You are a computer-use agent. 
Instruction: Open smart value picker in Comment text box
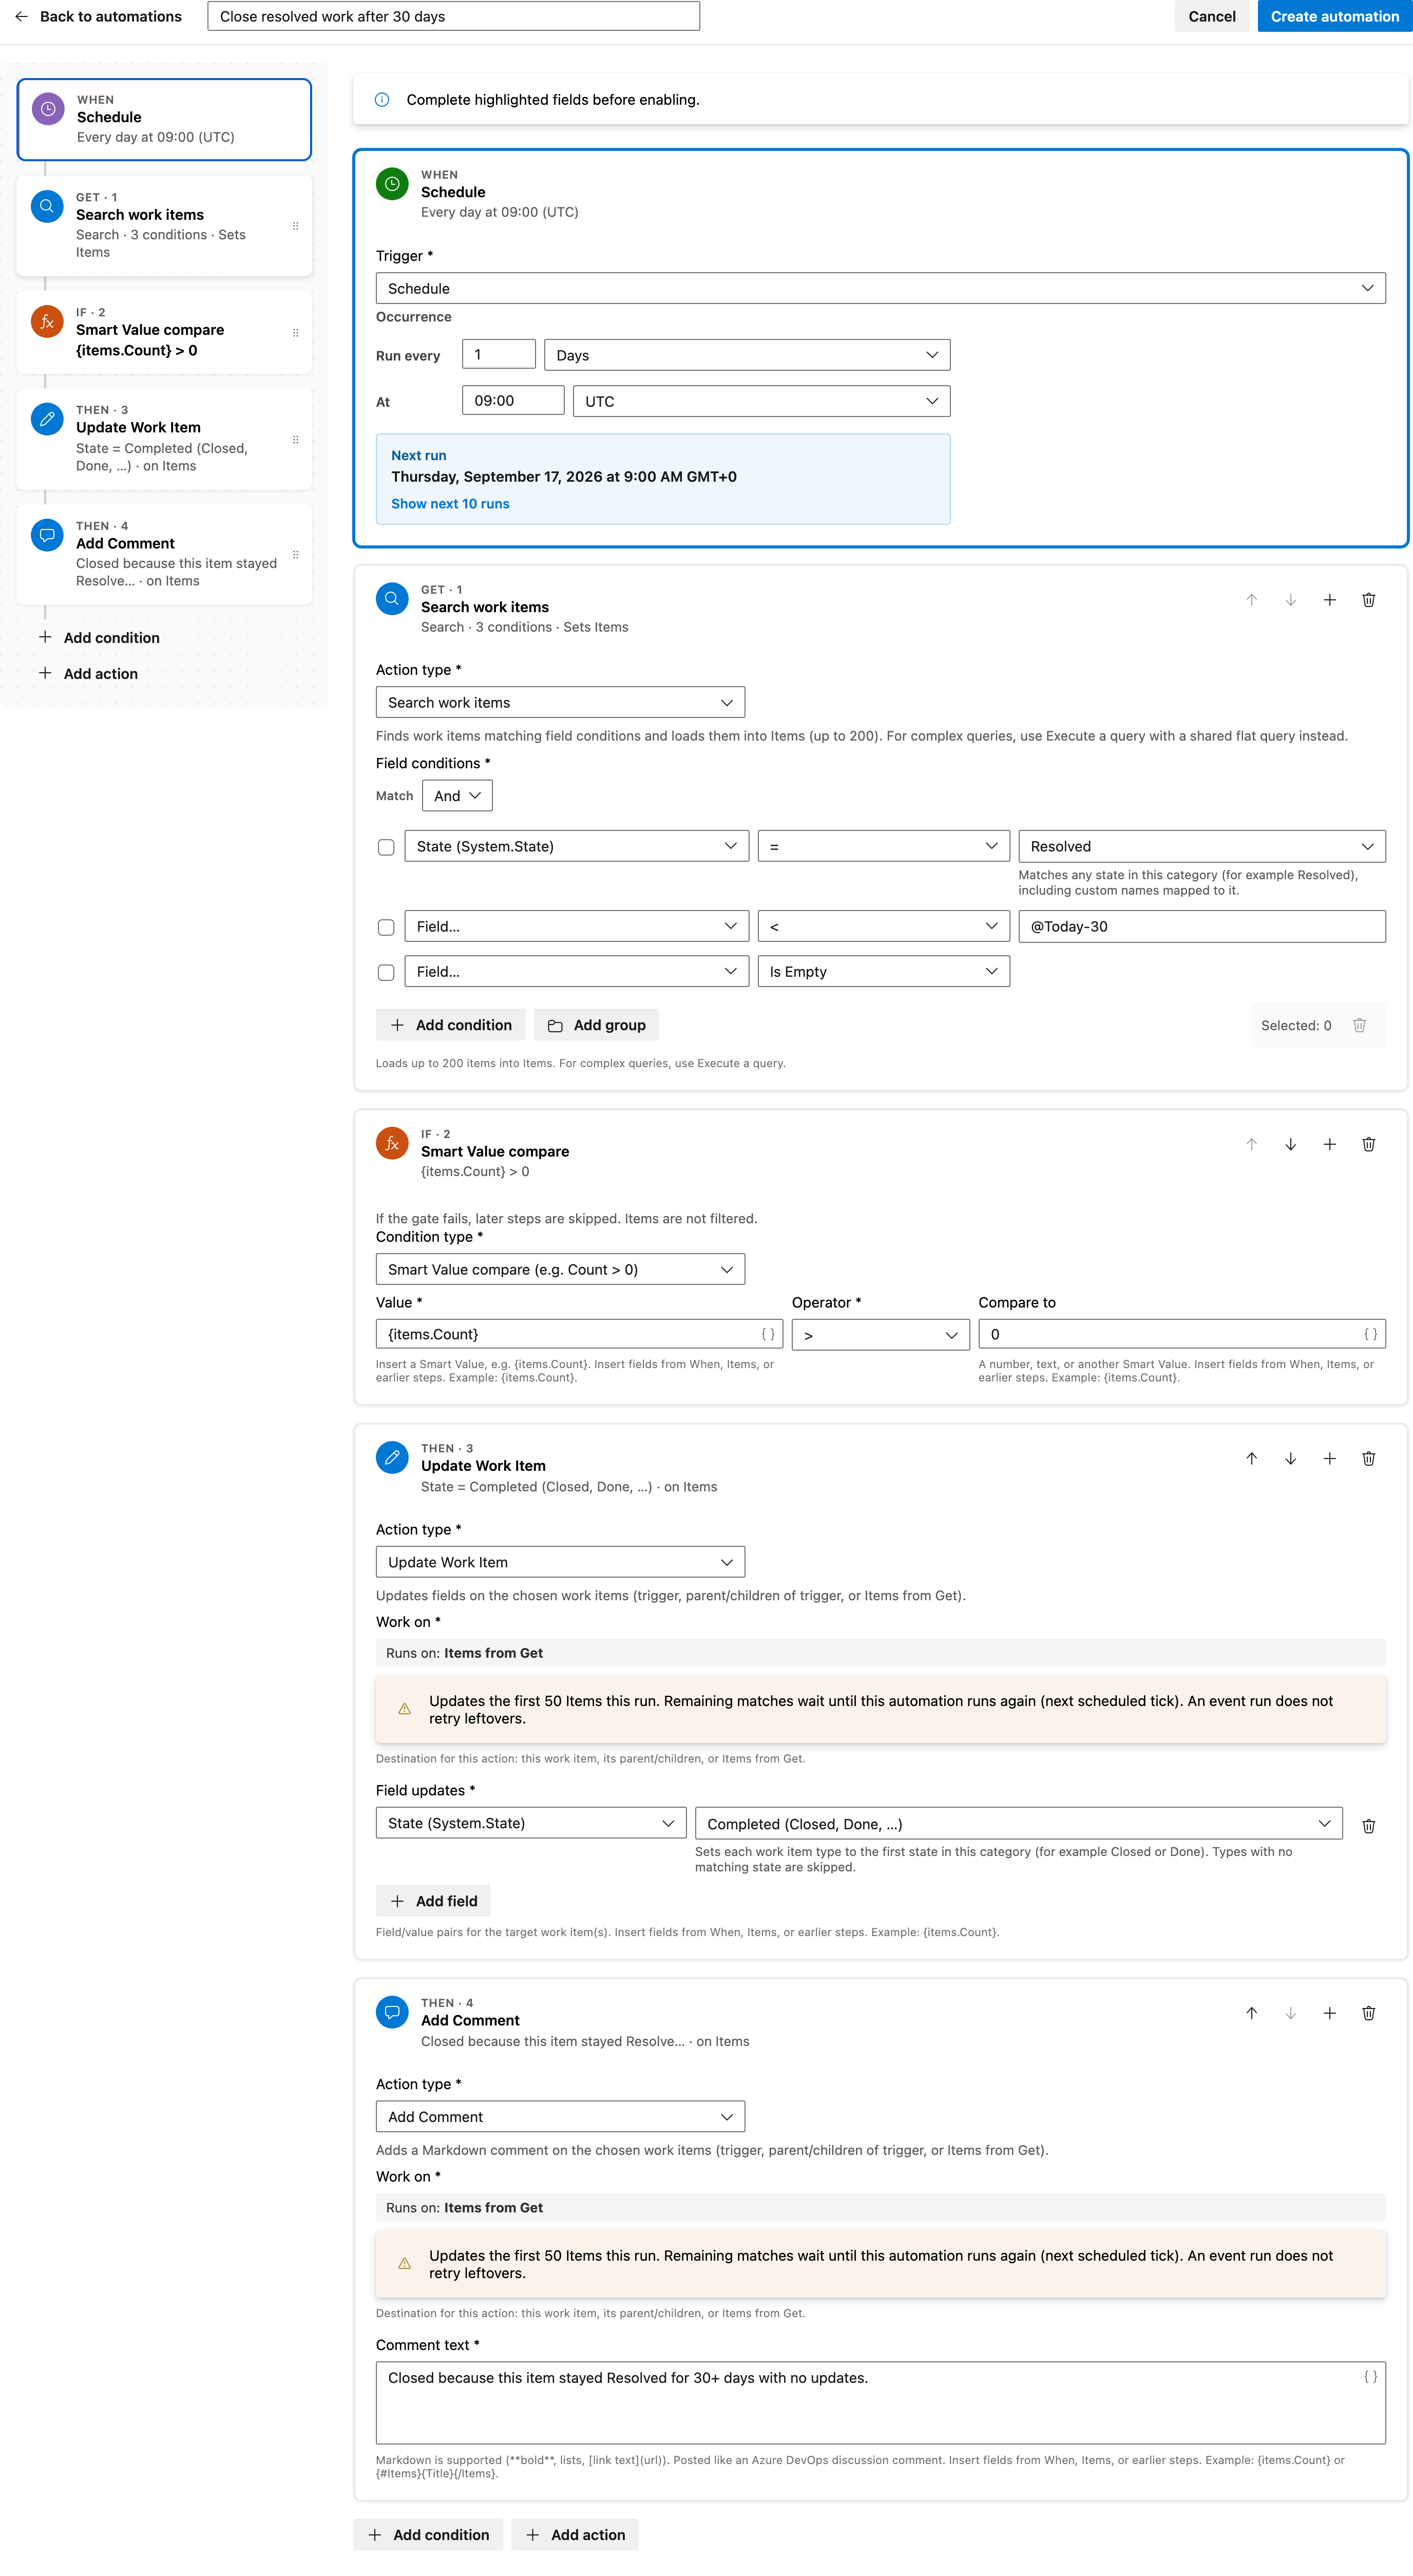pos(1370,2376)
